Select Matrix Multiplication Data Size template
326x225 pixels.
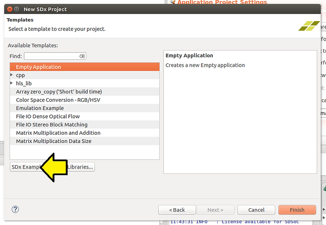53,141
